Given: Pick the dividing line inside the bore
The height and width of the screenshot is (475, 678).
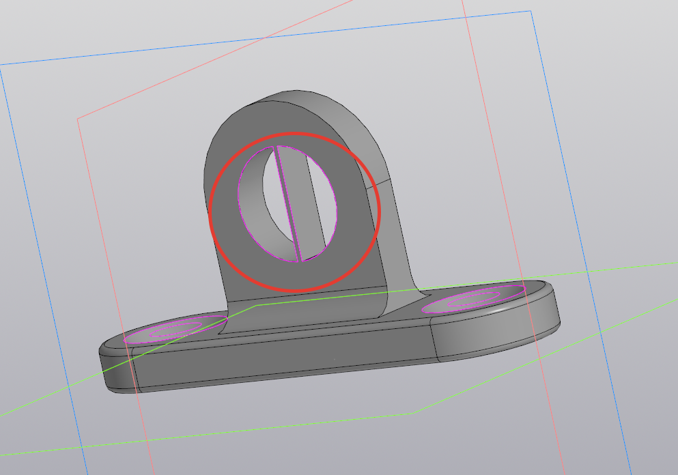Looking at the screenshot, I should pos(287,203).
